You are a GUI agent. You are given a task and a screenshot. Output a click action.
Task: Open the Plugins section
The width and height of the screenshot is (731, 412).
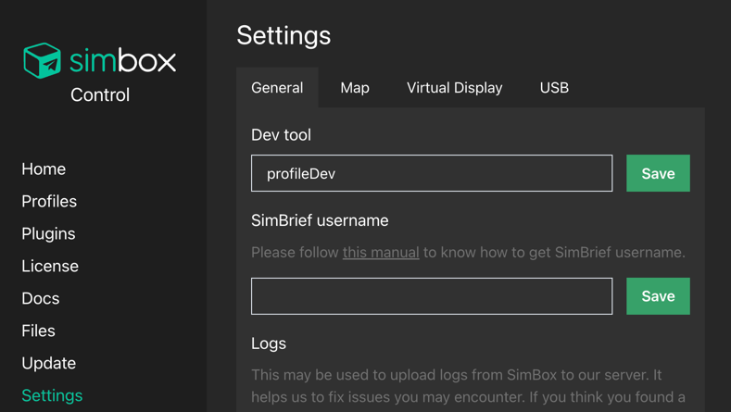[x=48, y=233]
